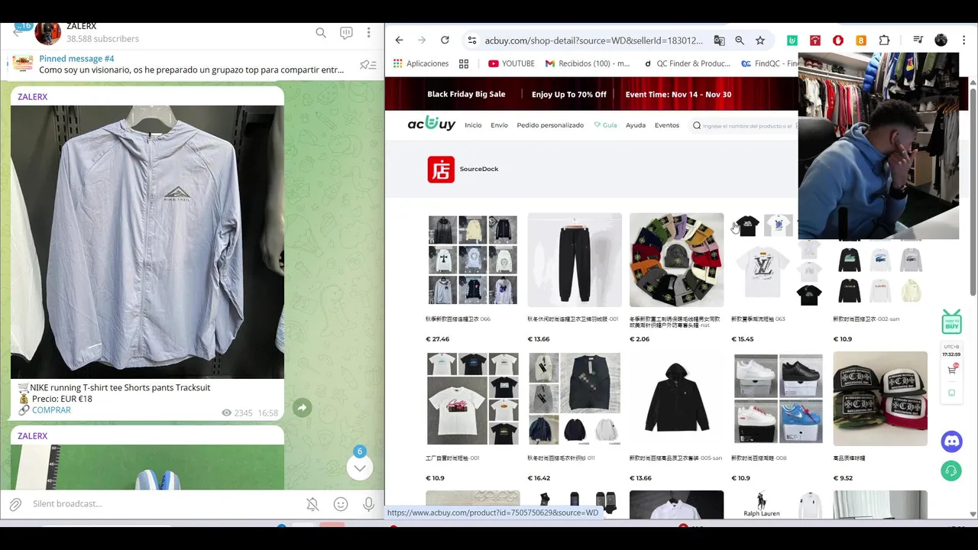Show all pinned messages list icon
Image resolution: width=978 pixels, height=550 pixels.
coord(368,64)
